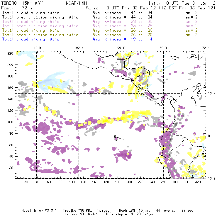Image resolution: width=217 pixels, height=217 pixels.
Task: Click the 'simple KM: 2D Smagor' text
Action: 134,214
